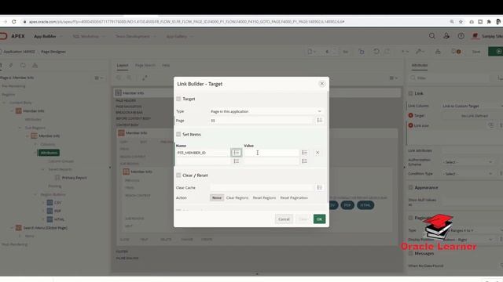Image resolution: width=503 pixels, height=282 pixels.
Task: Save the page
Action: pyautogui.click(x=476, y=52)
